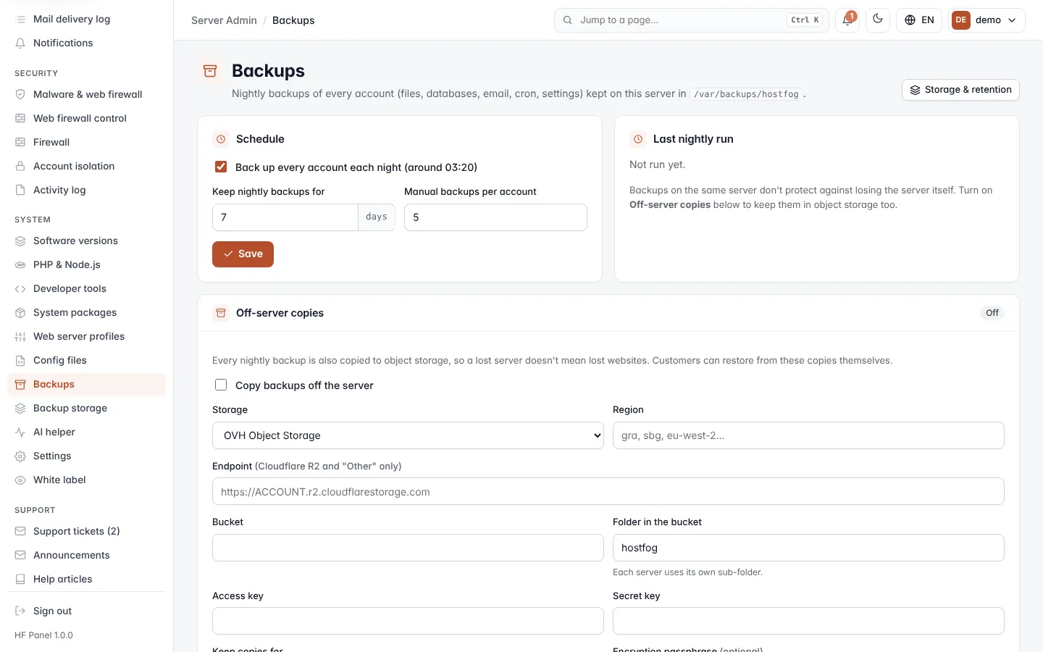1043x652 pixels.
Task: Click the White label eye icon
Action: coord(20,480)
